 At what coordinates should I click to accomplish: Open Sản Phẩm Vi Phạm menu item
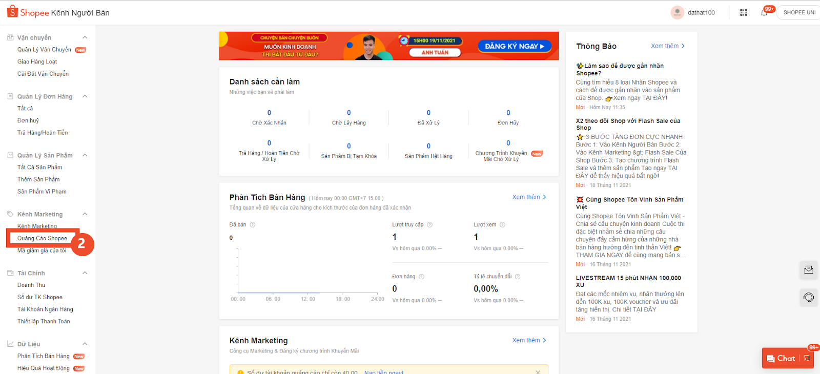(42, 192)
